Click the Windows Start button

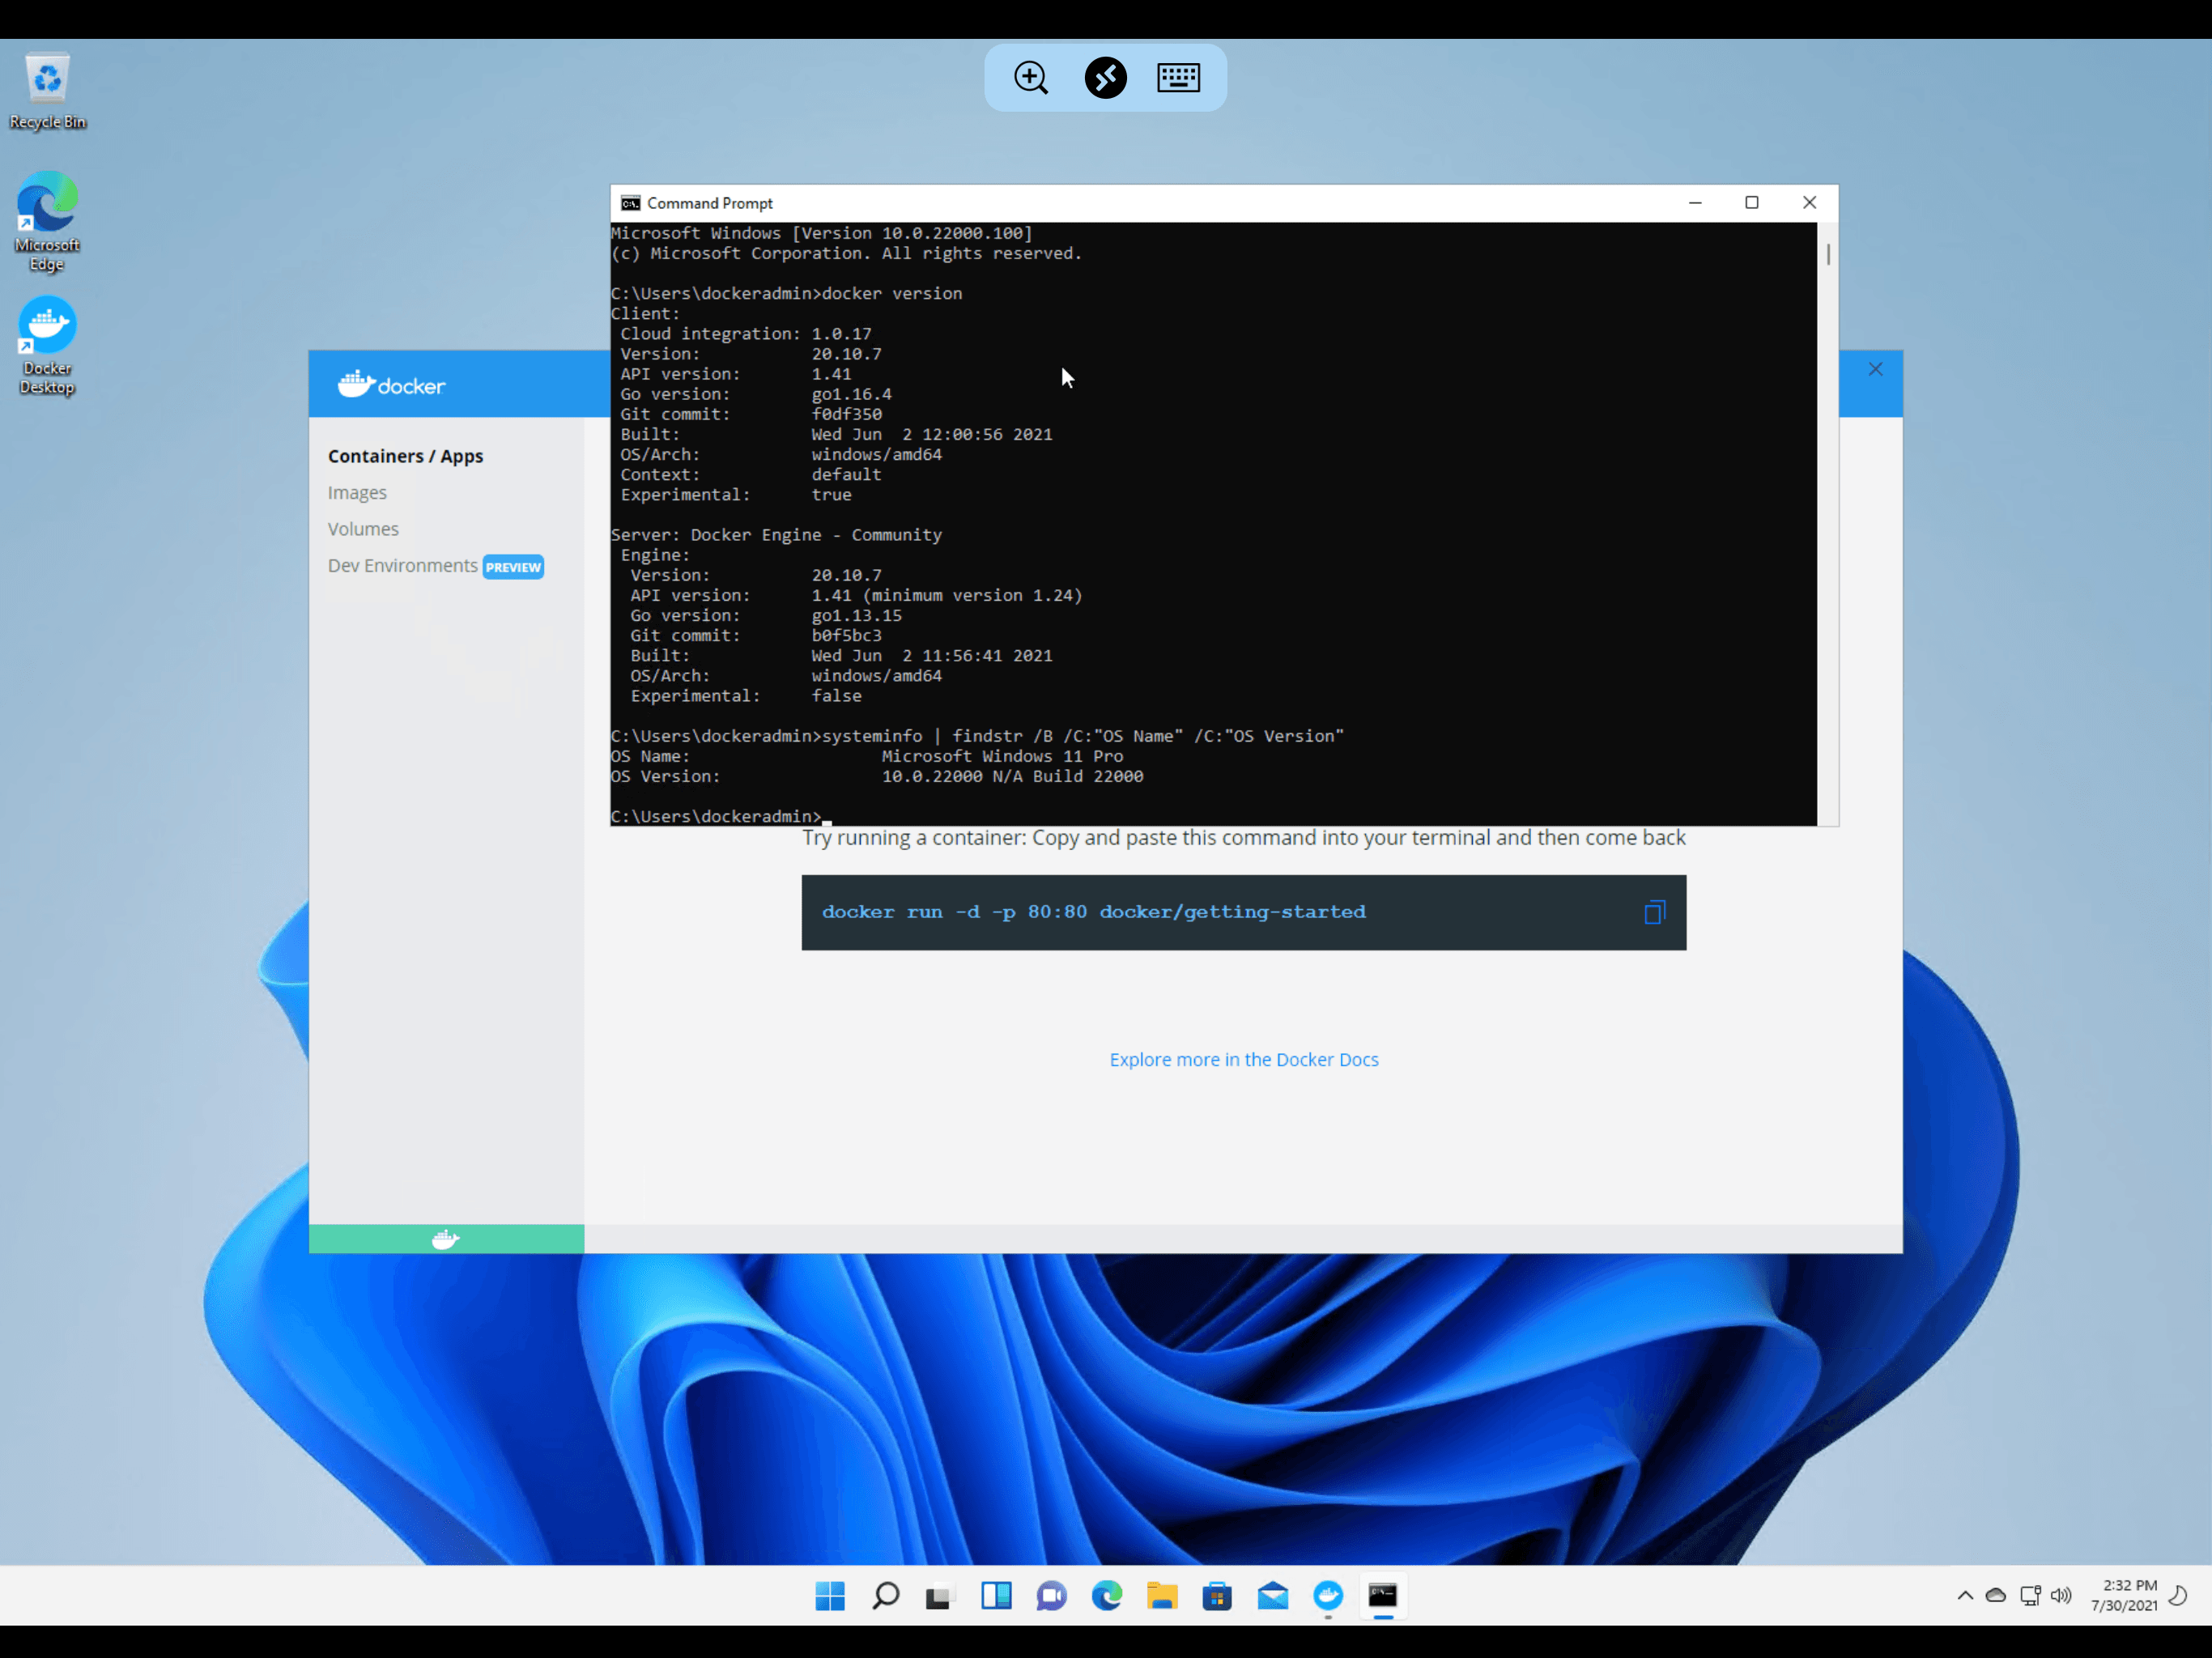pos(829,1596)
